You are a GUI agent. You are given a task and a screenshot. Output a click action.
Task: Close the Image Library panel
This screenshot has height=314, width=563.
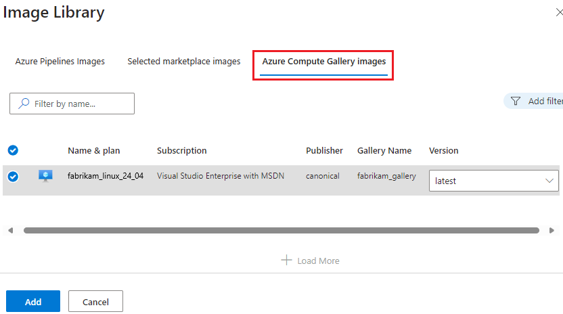click(x=558, y=13)
